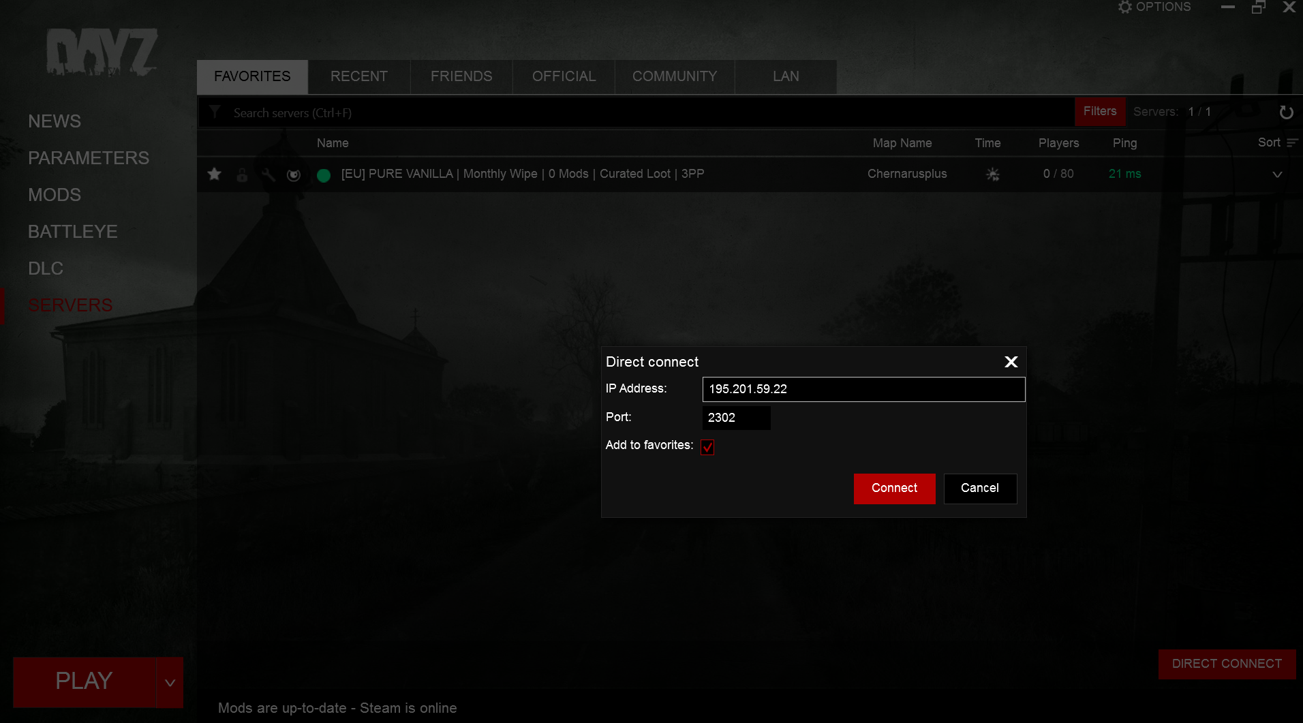Sort servers by Time column
This screenshot has height=723, width=1303.
click(x=987, y=143)
